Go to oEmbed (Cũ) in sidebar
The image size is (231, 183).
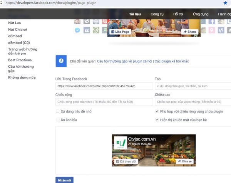pyautogui.click(x=19, y=43)
